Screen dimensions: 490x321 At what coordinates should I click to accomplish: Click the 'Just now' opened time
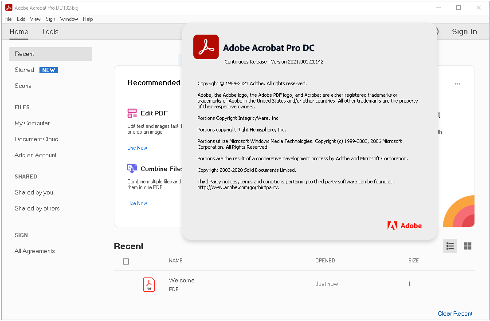tap(326, 284)
